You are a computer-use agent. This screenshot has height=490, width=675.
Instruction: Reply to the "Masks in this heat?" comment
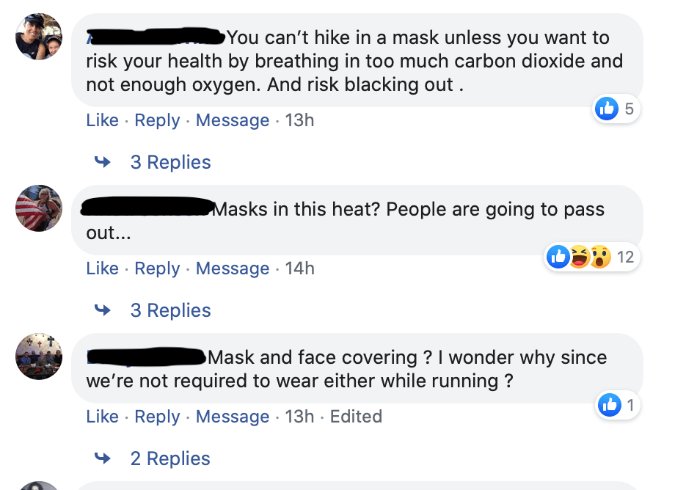coord(157,268)
